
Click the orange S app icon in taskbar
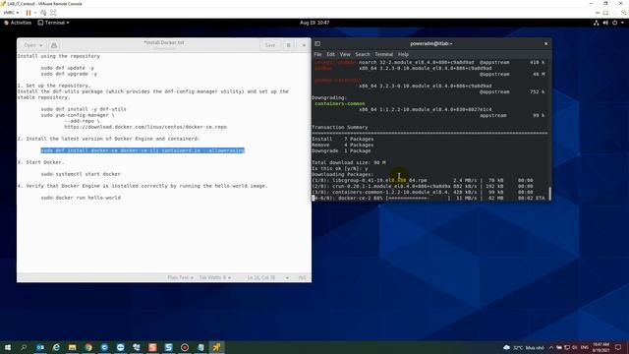(152, 347)
